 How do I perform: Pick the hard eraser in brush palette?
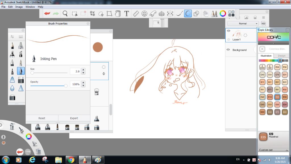coord(21,80)
